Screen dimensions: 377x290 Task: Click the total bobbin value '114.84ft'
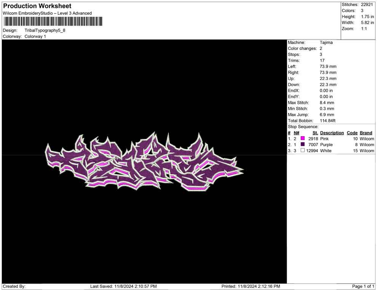[327, 121]
